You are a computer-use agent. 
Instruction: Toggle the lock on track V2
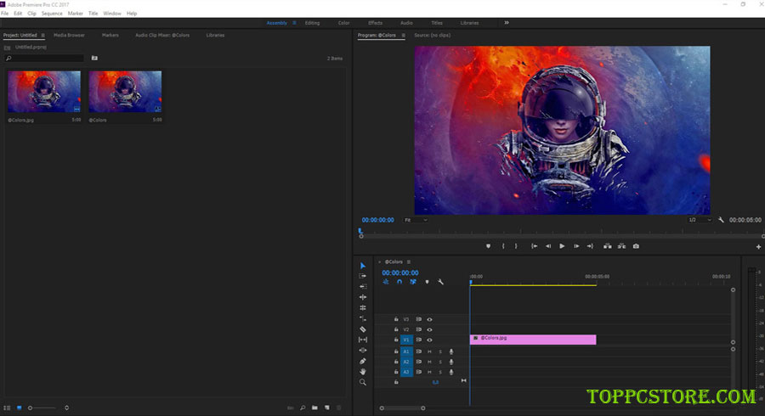[x=396, y=329]
